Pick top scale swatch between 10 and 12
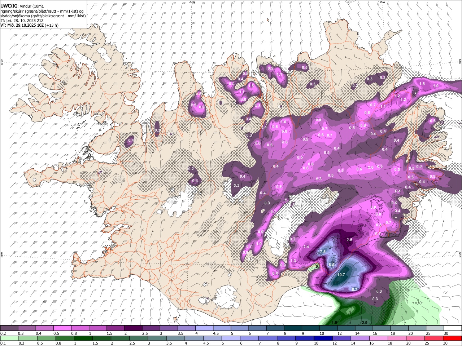The height and width of the screenshot is (346, 462). pos(329,328)
